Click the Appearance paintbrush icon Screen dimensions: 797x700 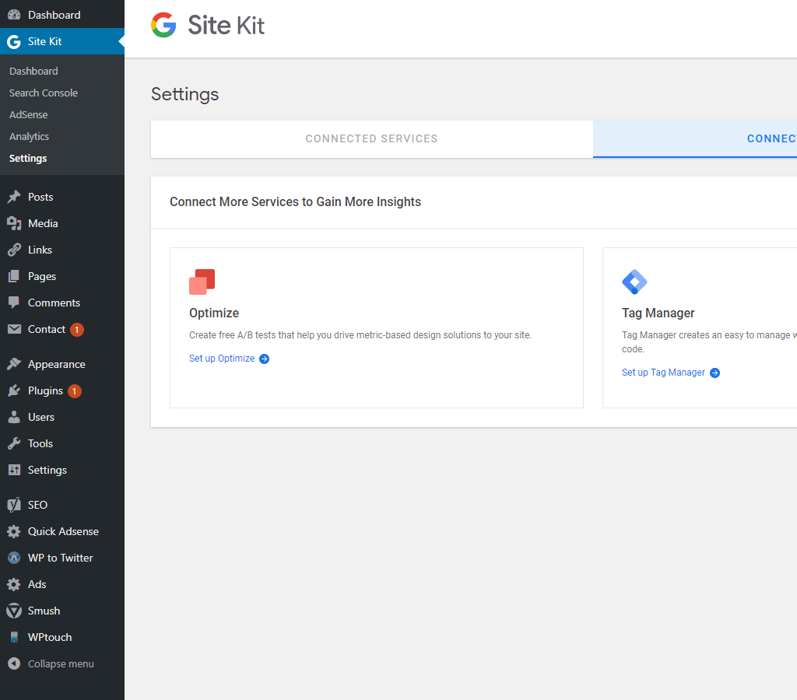pyautogui.click(x=14, y=364)
